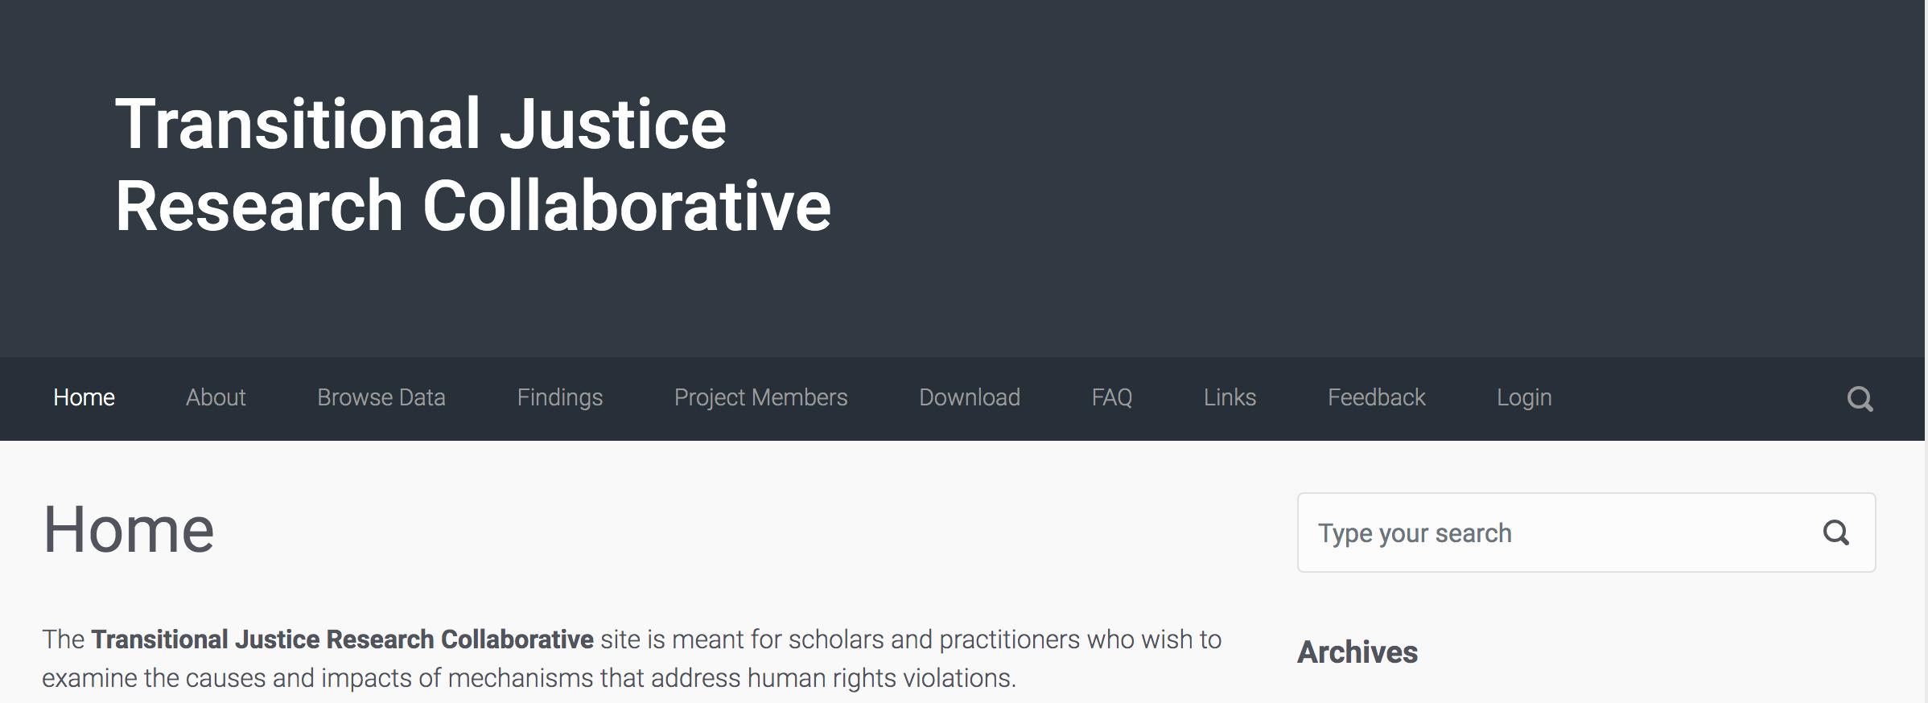This screenshot has height=703, width=1928.
Task: Visit the Links page
Action: pyautogui.click(x=1230, y=397)
